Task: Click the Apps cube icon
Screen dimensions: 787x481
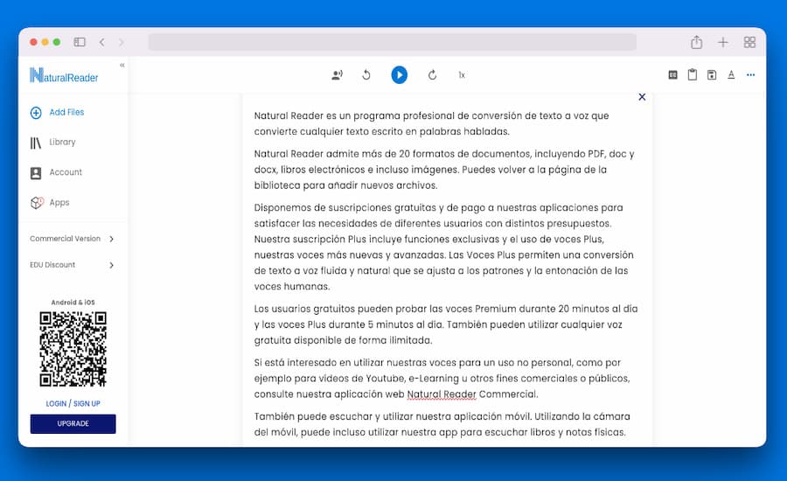Action: click(x=37, y=203)
